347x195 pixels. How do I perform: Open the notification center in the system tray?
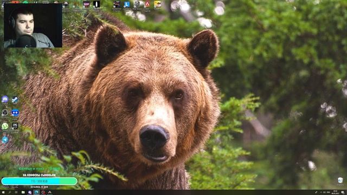point(343,192)
